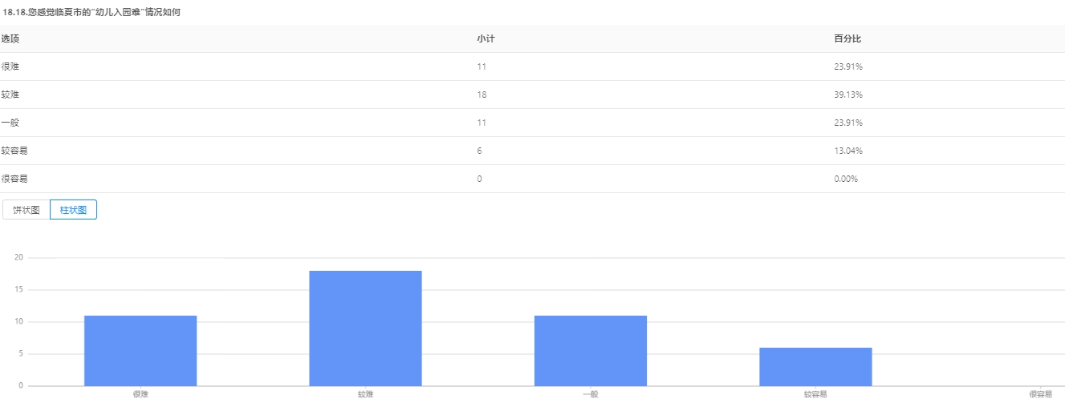Click the question 18 title text
Screen dimensions: 1065x411
(x=91, y=12)
